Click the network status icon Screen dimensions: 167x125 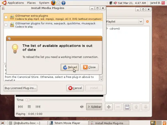pyautogui.click(x=111, y=3)
